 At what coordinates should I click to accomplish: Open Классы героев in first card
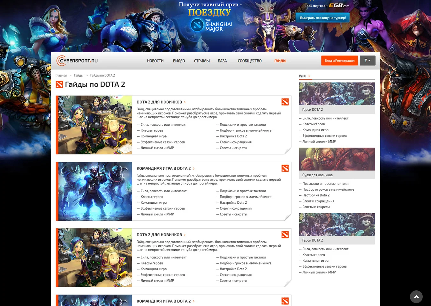tap(152, 130)
